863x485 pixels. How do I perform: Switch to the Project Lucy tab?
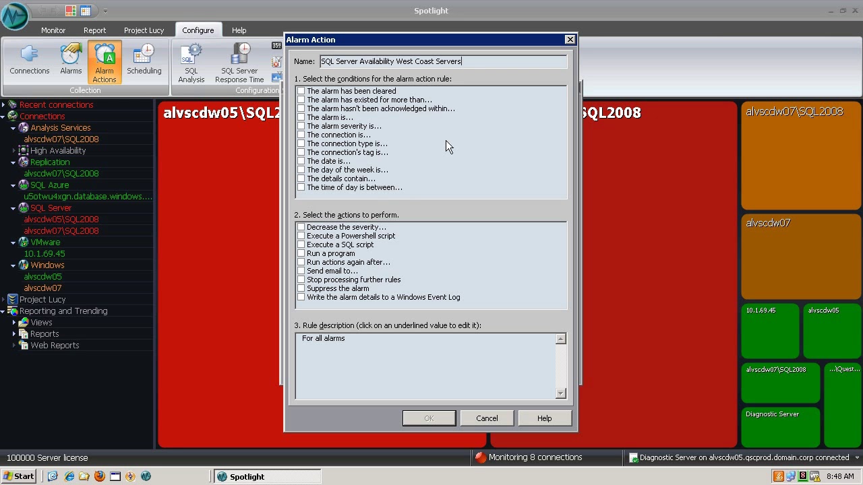click(x=144, y=30)
